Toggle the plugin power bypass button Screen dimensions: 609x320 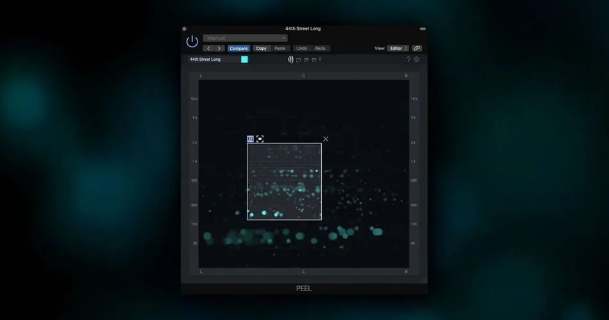[192, 41]
